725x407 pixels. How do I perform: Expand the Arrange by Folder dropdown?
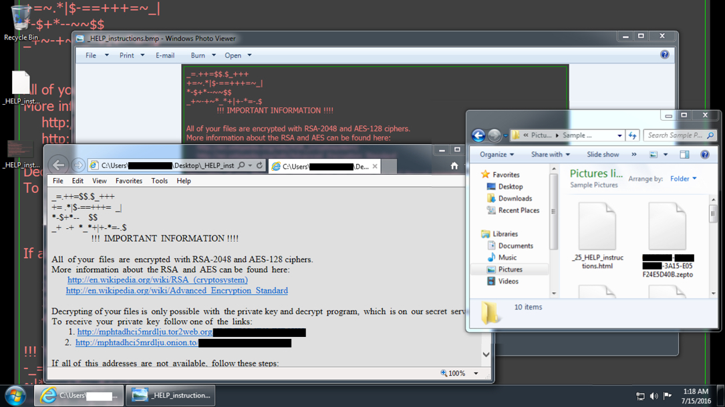point(684,179)
